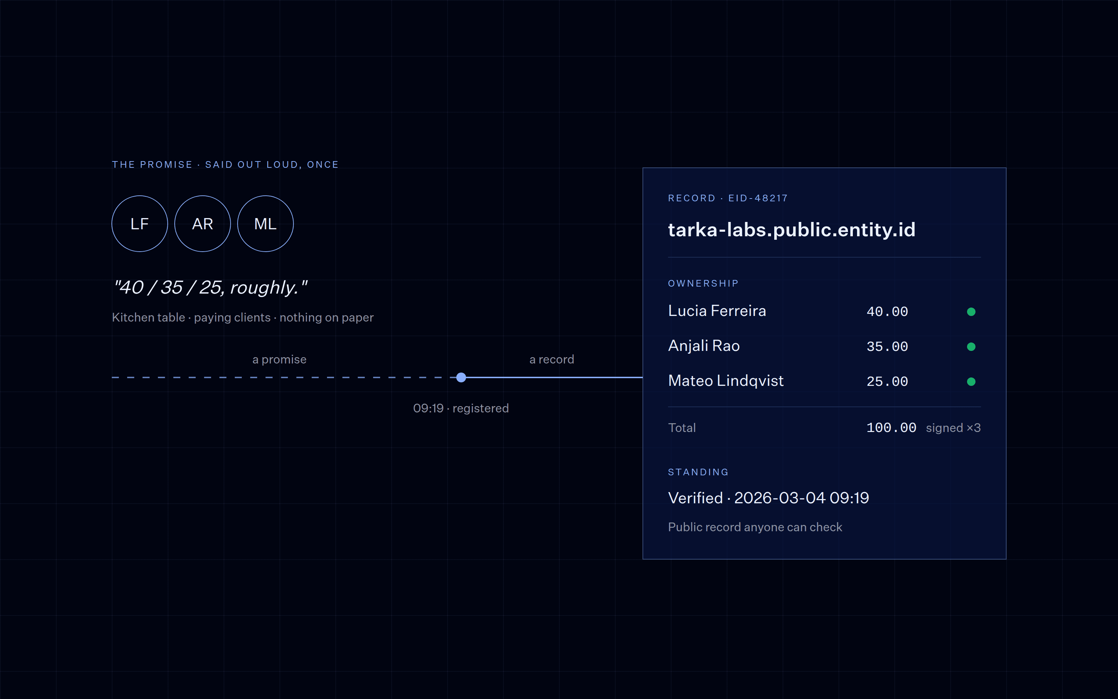This screenshot has height=699, width=1118.
Task: Select the name Lucia Ferreira
Action: (x=717, y=311)
